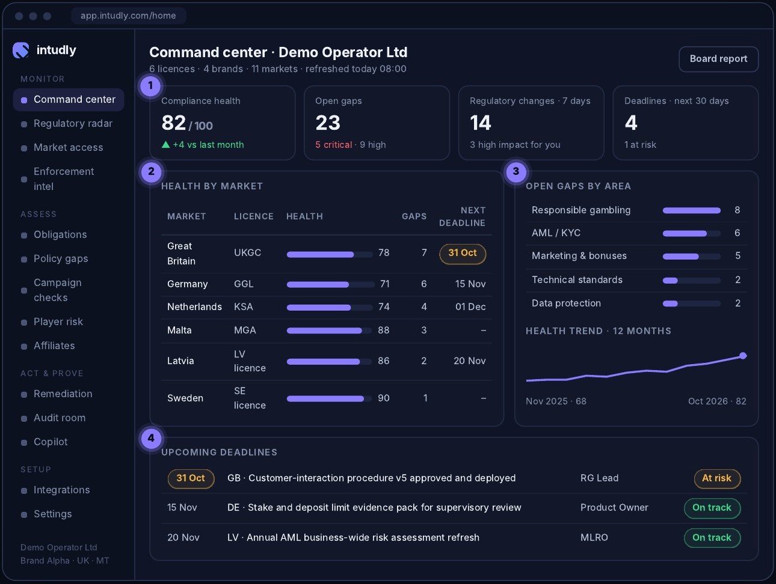Image resolution: width=776 pixels, height=584 pixels.
Task: Open Remediation under Act & Prove
Action: coord(69,394)
